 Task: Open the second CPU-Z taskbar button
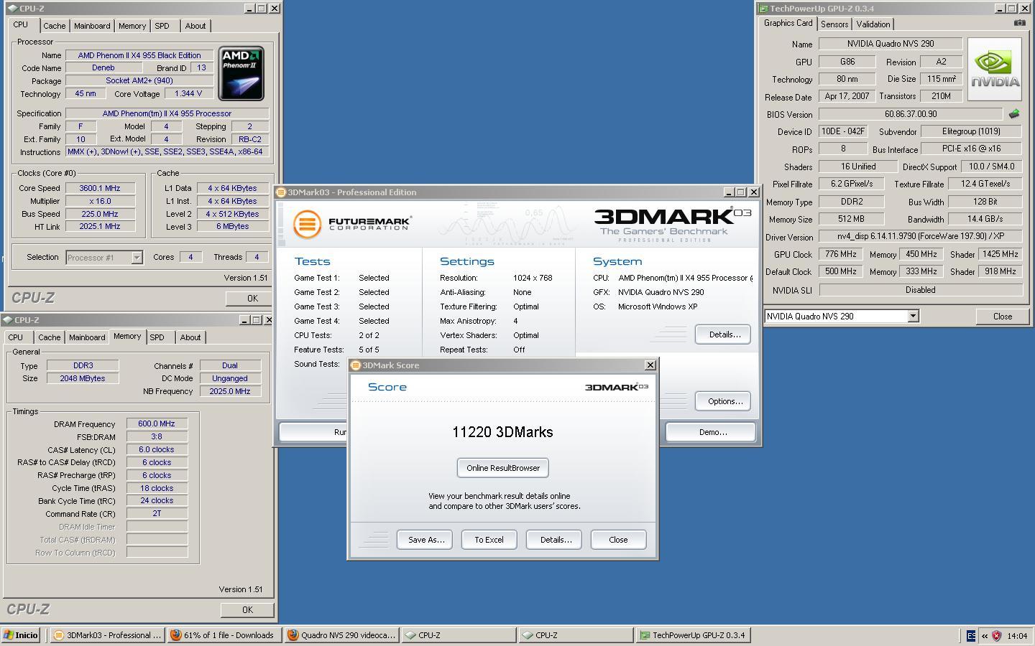point(575,635)
